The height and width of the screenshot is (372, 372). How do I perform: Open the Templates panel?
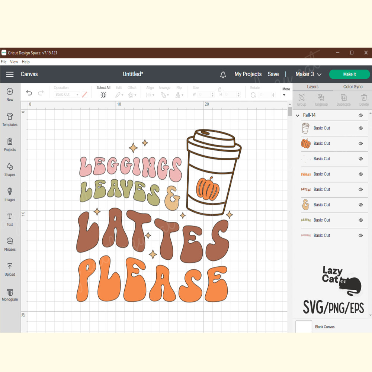click(10, 120)
